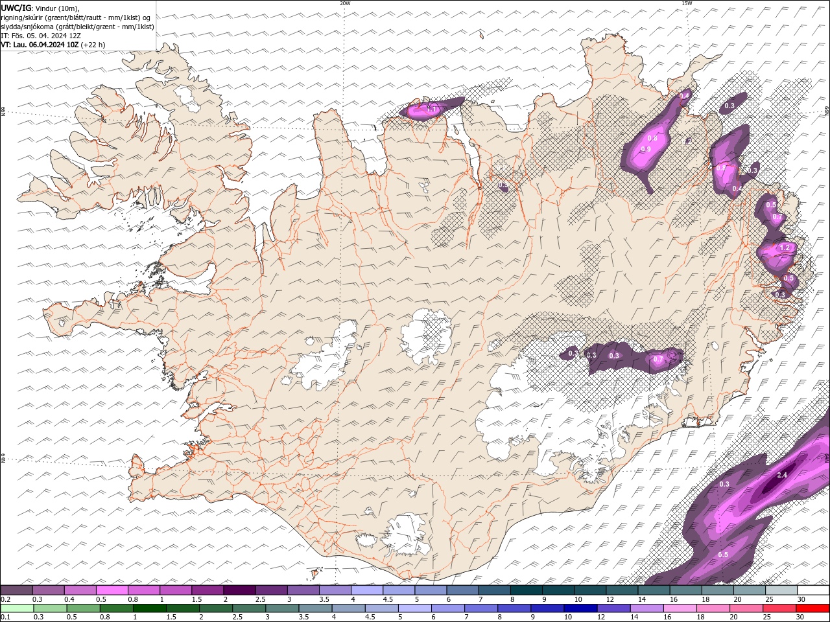Click the '30' label on the lower rain scale
Image resolution: width=830 pixels, height=622 pixels.
[801, 617]
